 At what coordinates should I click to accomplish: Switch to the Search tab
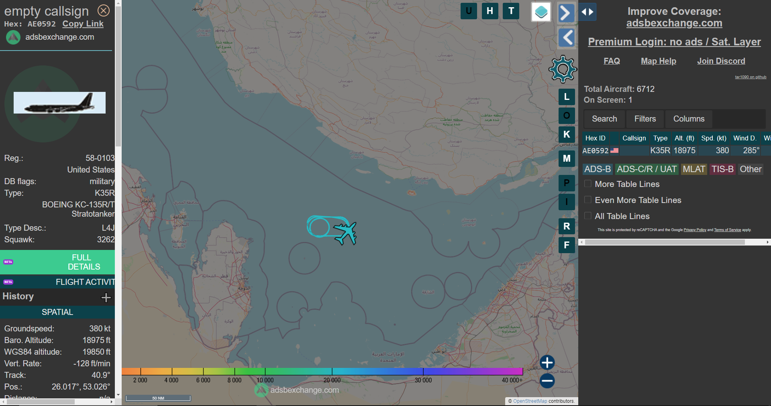[604, 119]
